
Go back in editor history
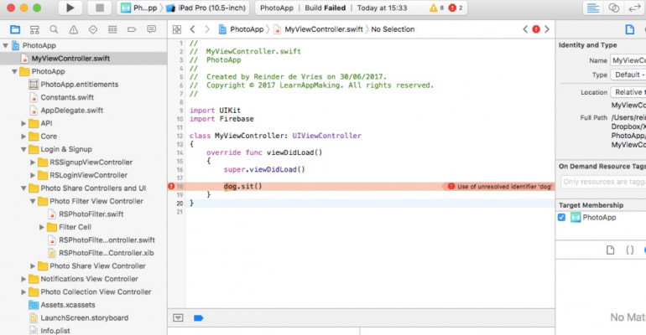(x=192, y=29)
